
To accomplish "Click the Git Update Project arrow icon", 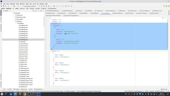I will point(57,6).
